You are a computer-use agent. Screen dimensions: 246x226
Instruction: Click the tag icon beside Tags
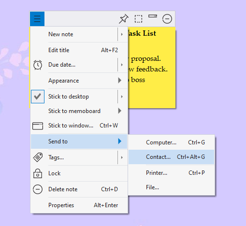click(x=38, y=157)
